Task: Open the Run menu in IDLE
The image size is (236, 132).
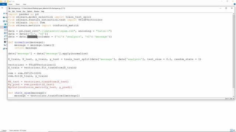Action: [x=24, y=11]
